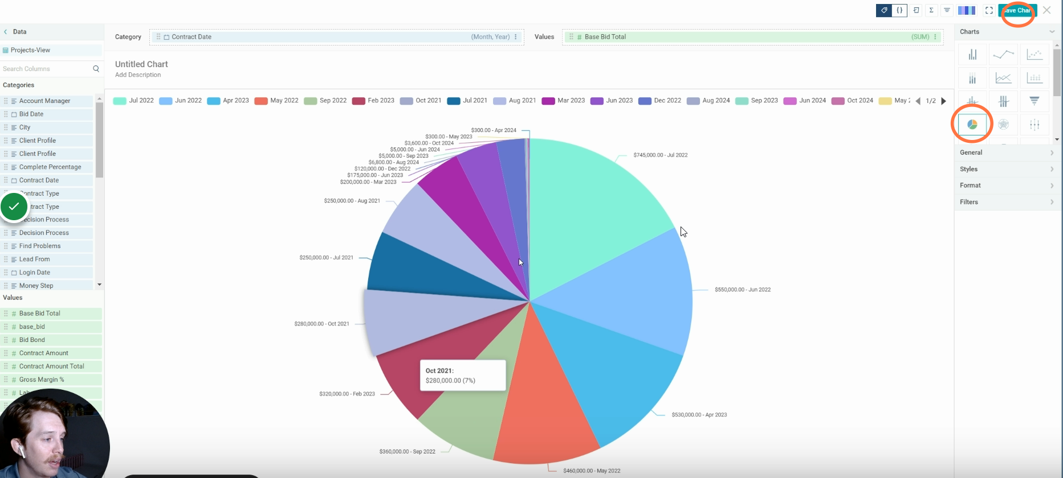Select the dotted bubble chart icon
Image resolution: width=1063 pixels, height=478 pixels.
(x=1035, y=78)
